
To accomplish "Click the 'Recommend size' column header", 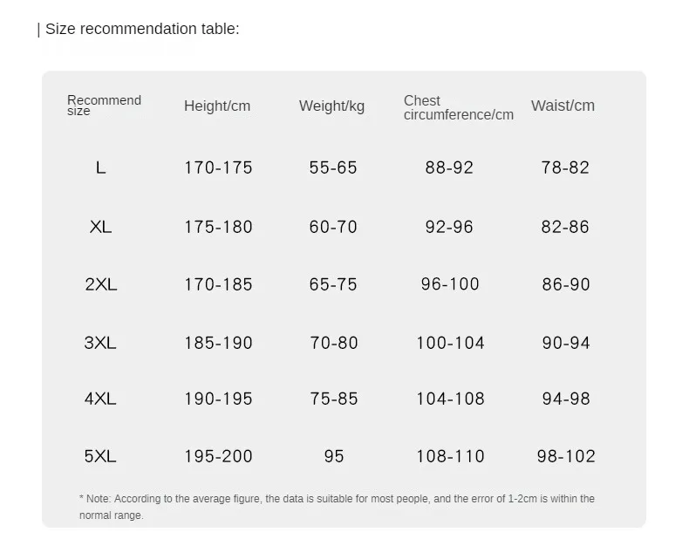I will [x=104, y=106].
